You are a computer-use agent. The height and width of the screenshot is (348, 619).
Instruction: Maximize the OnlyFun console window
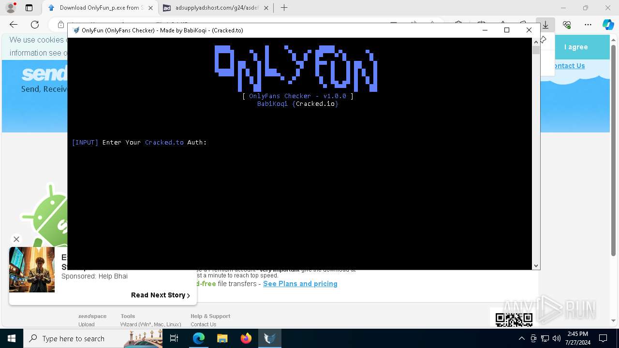tap(507, 30)
